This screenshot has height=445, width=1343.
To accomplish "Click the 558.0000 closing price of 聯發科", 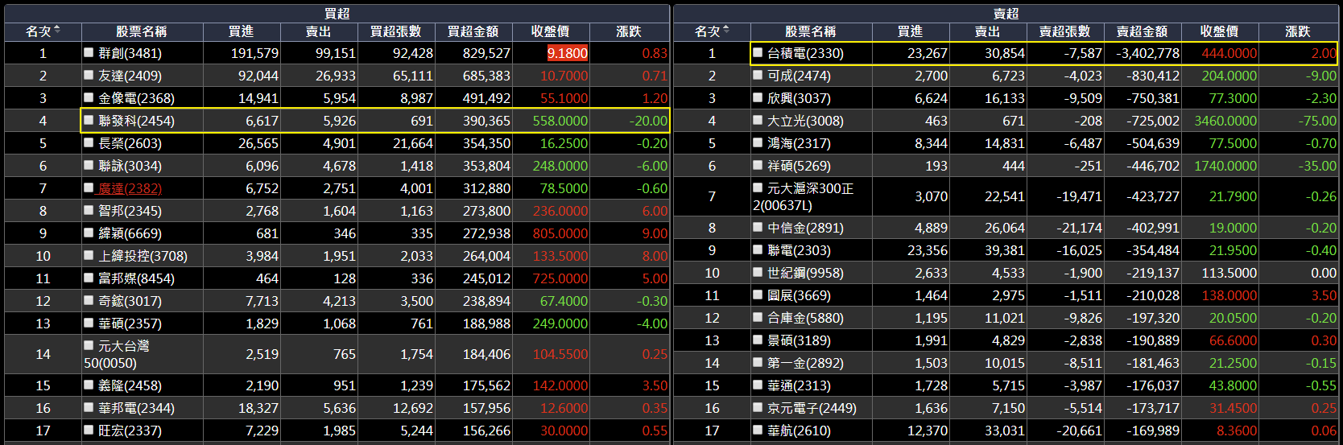I will coord(560,121).
